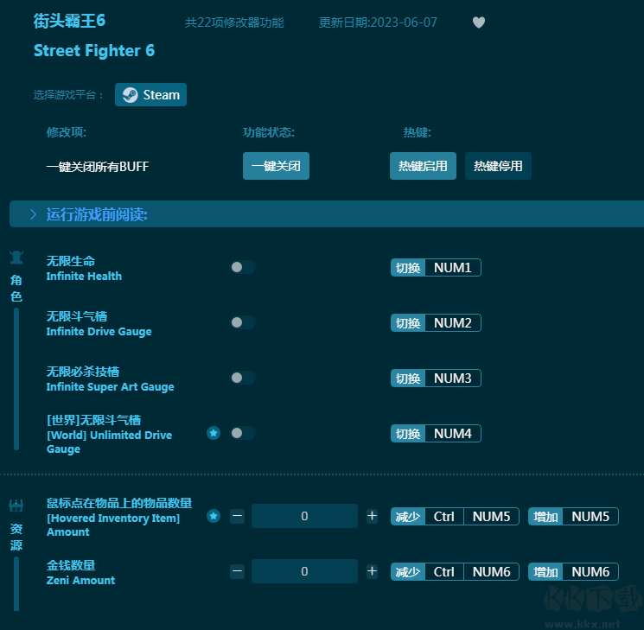Increase Hovered Inventory Item Amount with plus

click(x=372, y=516)
